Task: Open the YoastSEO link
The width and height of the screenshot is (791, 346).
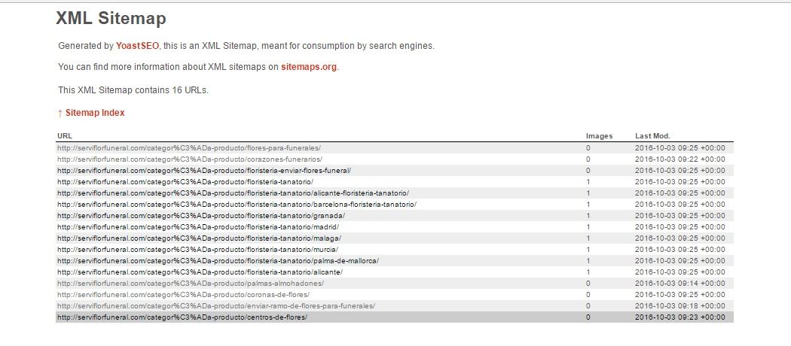Action: click(137, 46)
